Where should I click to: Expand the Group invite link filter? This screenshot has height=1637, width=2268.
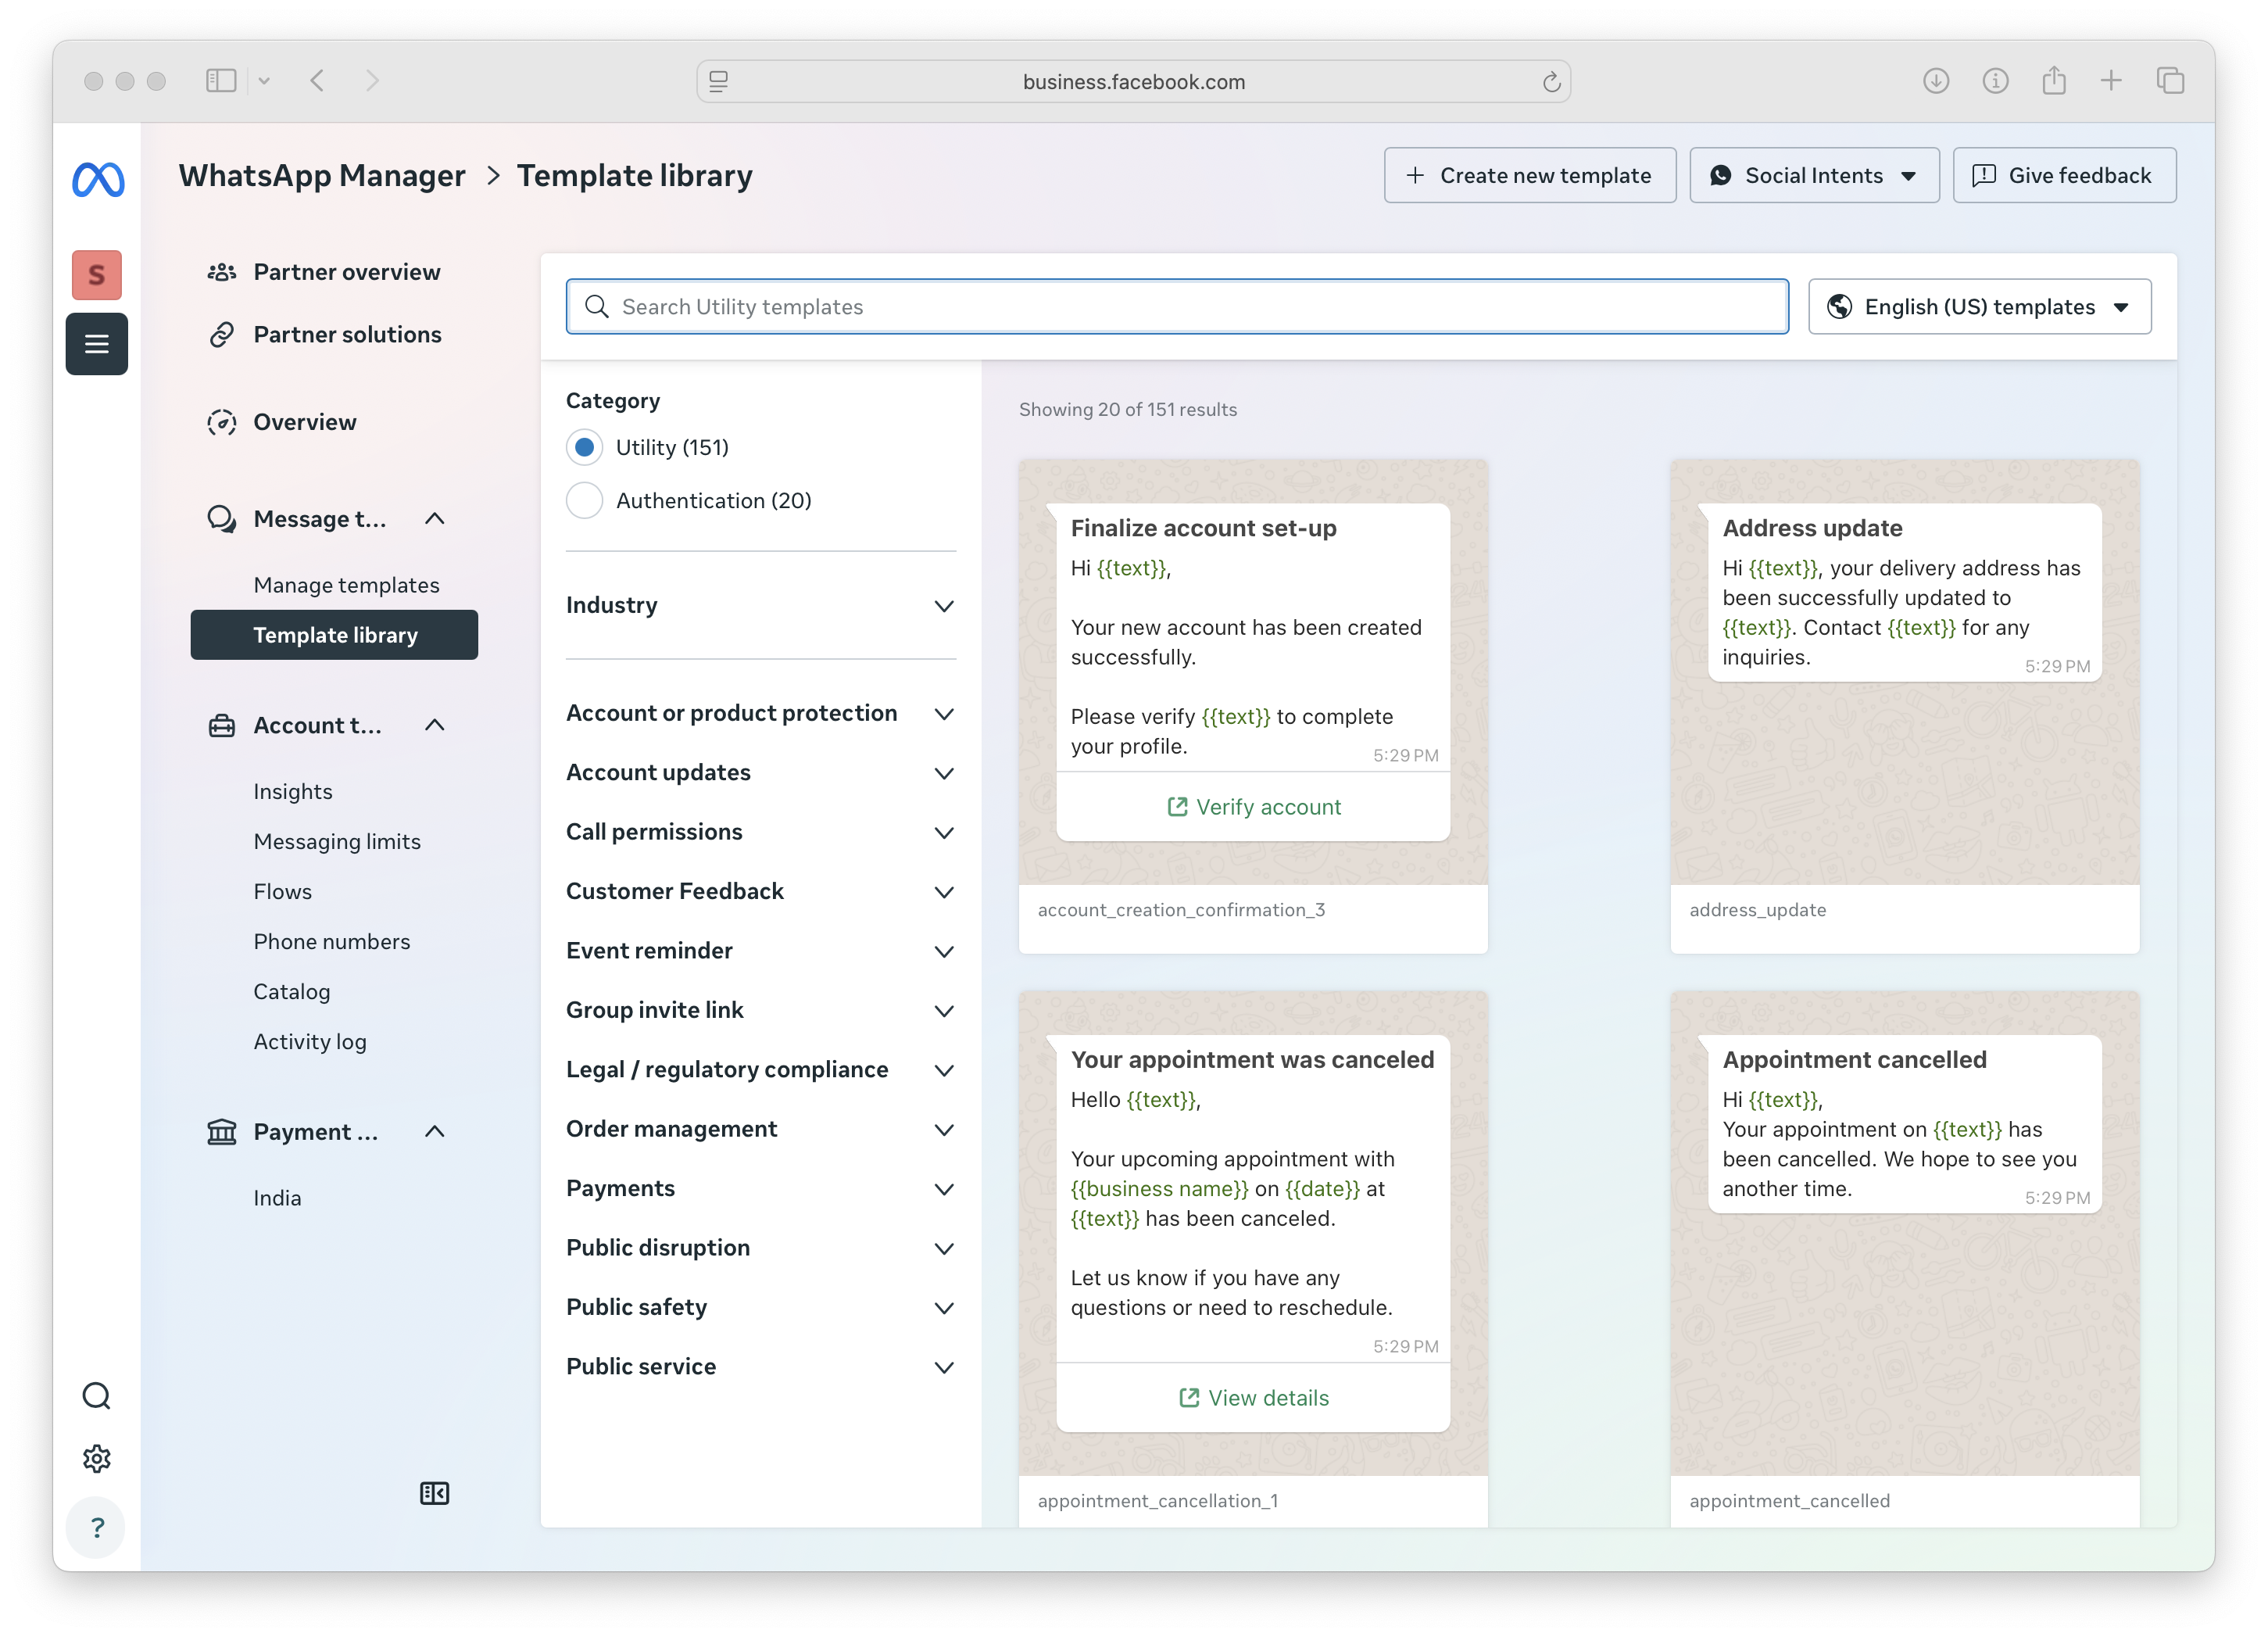pos(760,1010)
